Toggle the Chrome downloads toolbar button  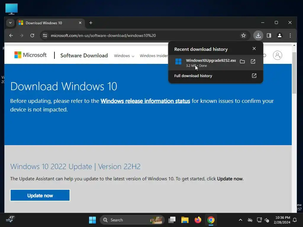coord(258,35)
